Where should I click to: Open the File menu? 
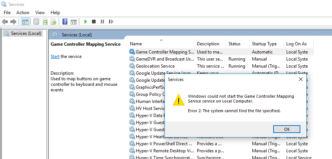point(7,13)
